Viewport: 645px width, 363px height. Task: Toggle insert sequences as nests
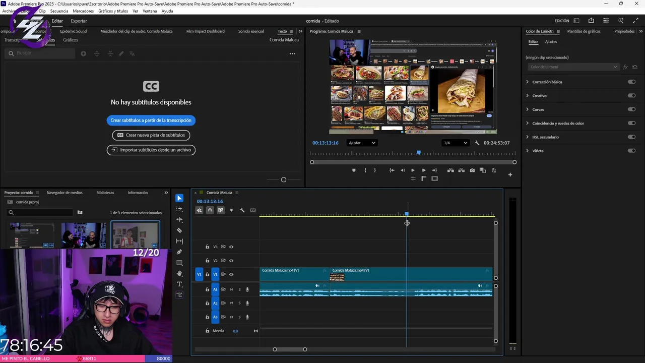pyautogui.click(x=200, y=210)
